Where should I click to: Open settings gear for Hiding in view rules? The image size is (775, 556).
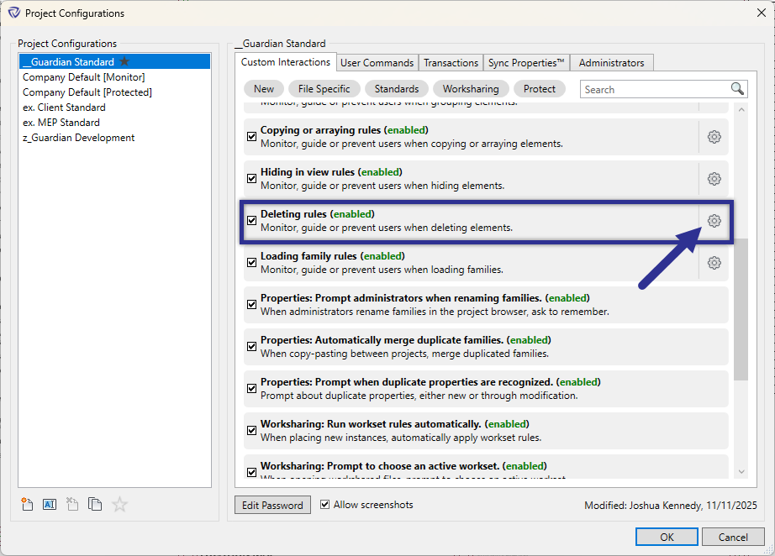coord(714,178)
